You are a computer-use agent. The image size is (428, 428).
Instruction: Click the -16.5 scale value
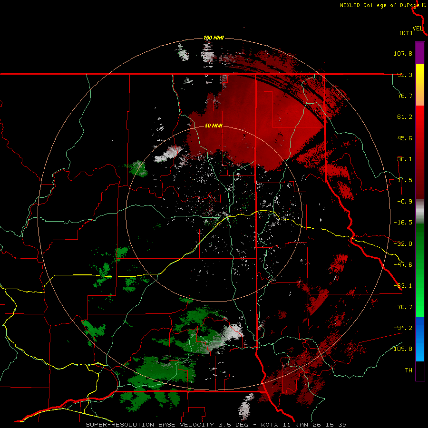403,223
